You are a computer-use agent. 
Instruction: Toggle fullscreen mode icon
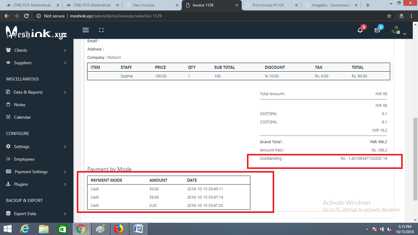pos(101,30)
